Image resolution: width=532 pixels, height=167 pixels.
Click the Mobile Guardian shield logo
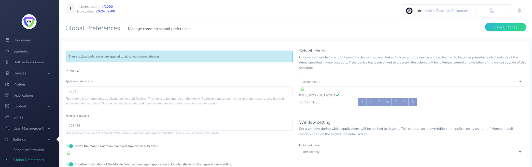point(29,22)
